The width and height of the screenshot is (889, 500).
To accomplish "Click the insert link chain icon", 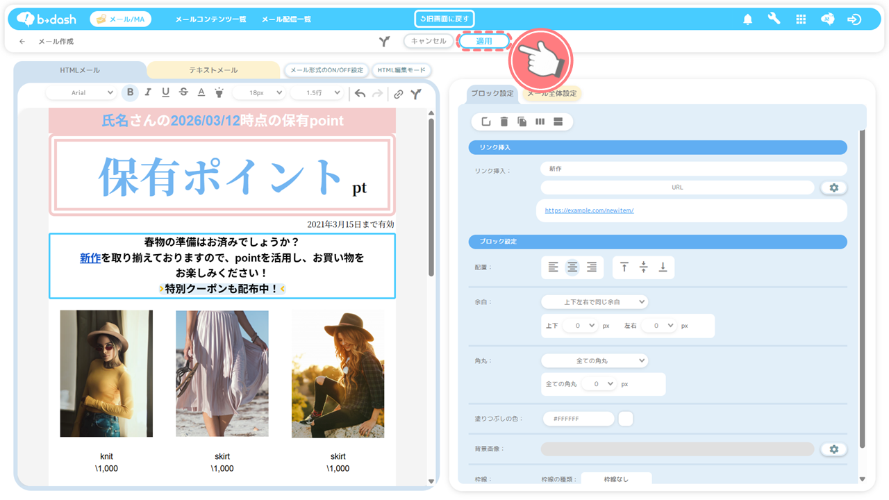I will 398,94.
